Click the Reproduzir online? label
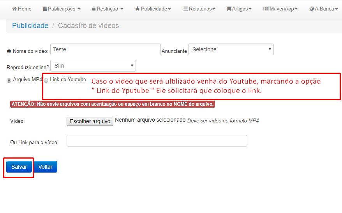This screenshot has width=342, height=213. coord(28,68)
